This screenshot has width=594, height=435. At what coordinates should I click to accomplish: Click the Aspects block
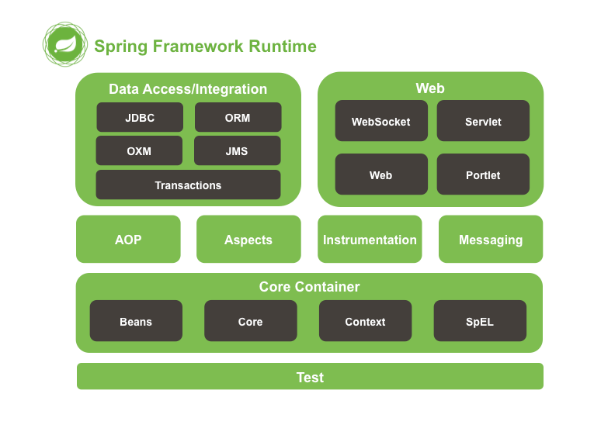249,239
